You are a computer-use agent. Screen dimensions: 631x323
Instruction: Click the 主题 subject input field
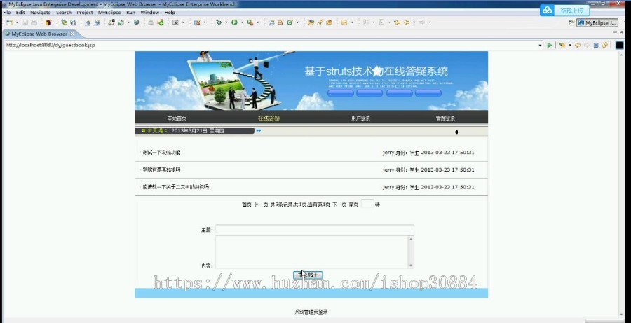315,229
